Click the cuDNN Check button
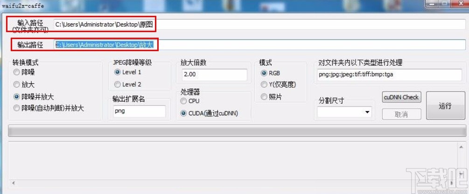This screenshot has height=194, width=469. tap(401, 97)
